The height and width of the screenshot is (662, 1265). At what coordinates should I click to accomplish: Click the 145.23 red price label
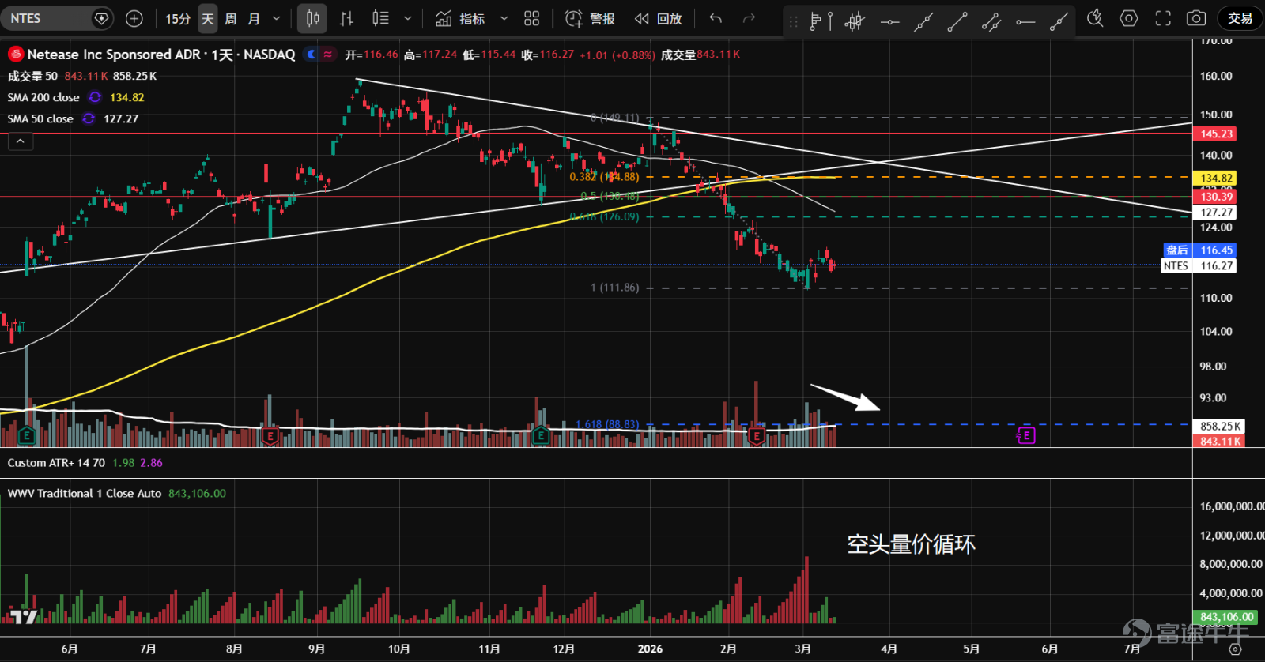tap(1216, 134)
